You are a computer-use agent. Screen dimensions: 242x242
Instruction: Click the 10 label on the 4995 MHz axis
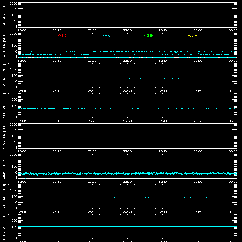pos(15,172)
